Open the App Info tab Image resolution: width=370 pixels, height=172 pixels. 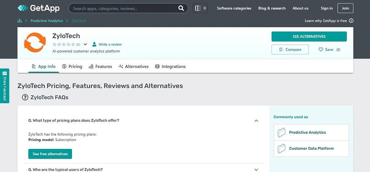(x=44, y=67)
